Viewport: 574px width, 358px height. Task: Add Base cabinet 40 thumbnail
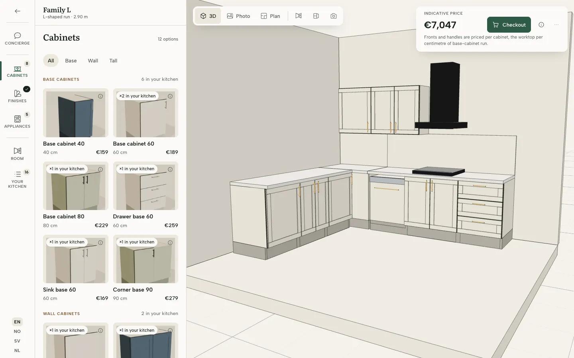(x=76, y=113)
